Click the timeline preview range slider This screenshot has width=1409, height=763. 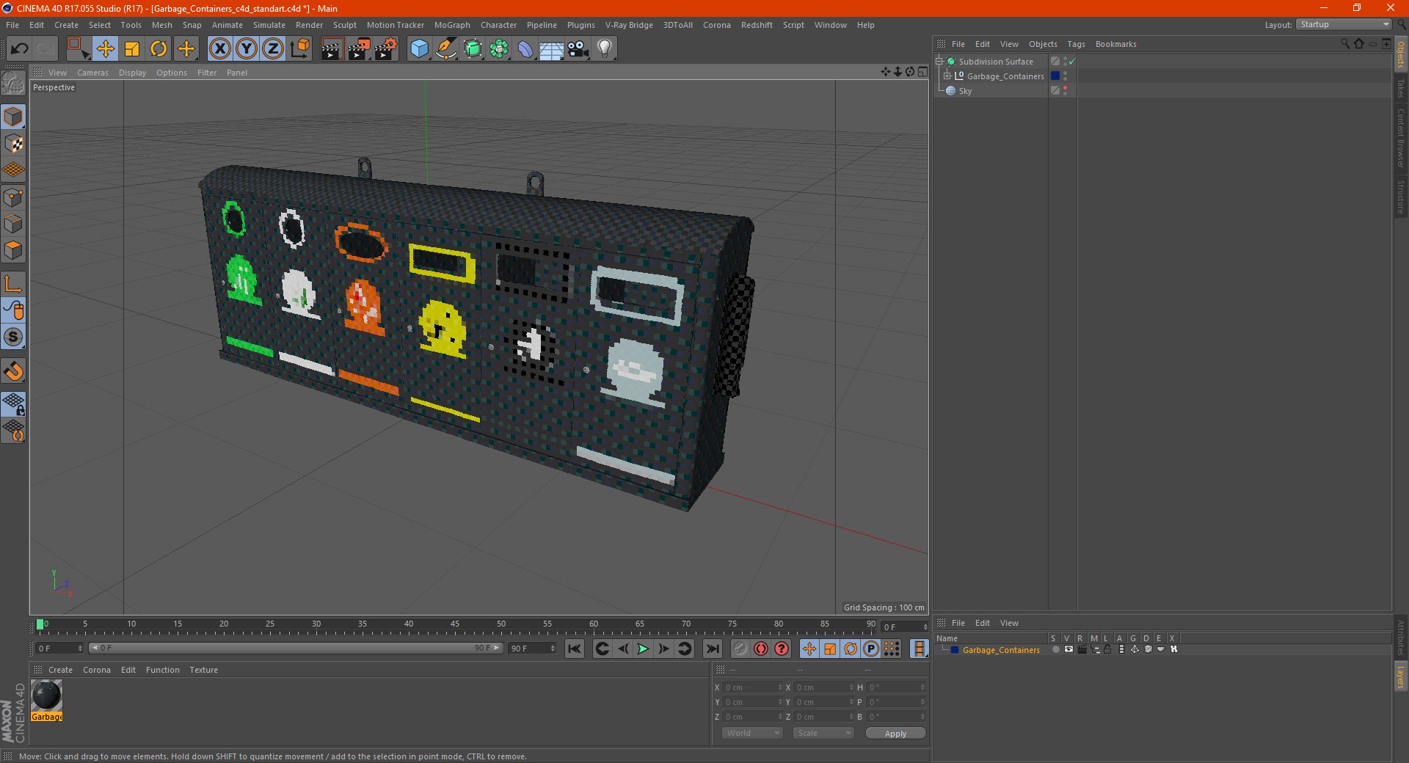coord(295,649)
